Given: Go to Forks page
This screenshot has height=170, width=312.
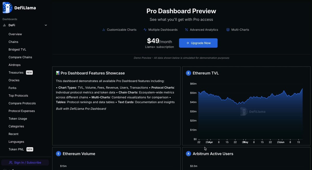Looking at the screenshot, I should pyautogui.click(x=12, y=88).
